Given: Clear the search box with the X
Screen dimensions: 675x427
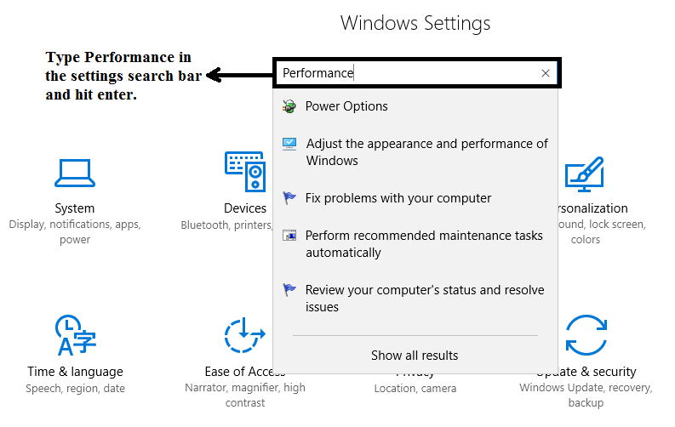Looking at the screenshot, I should pos(546,73).
